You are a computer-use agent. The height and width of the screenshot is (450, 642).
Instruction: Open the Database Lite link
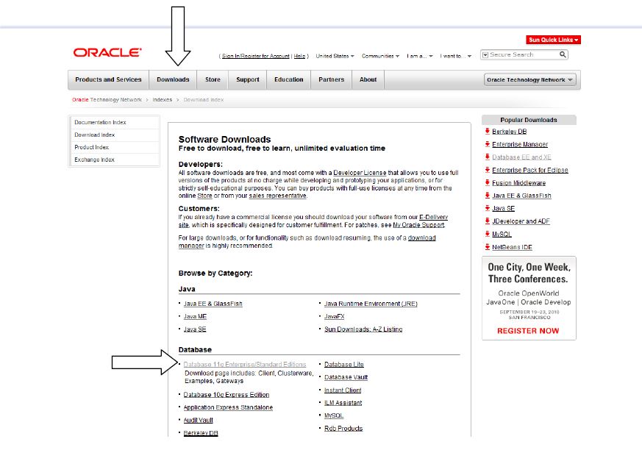point(344,365)
